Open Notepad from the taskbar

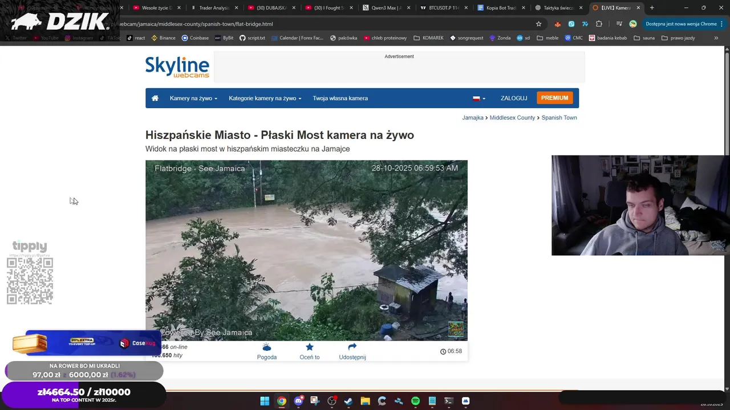pyautogui.click(x=432, y=401)
